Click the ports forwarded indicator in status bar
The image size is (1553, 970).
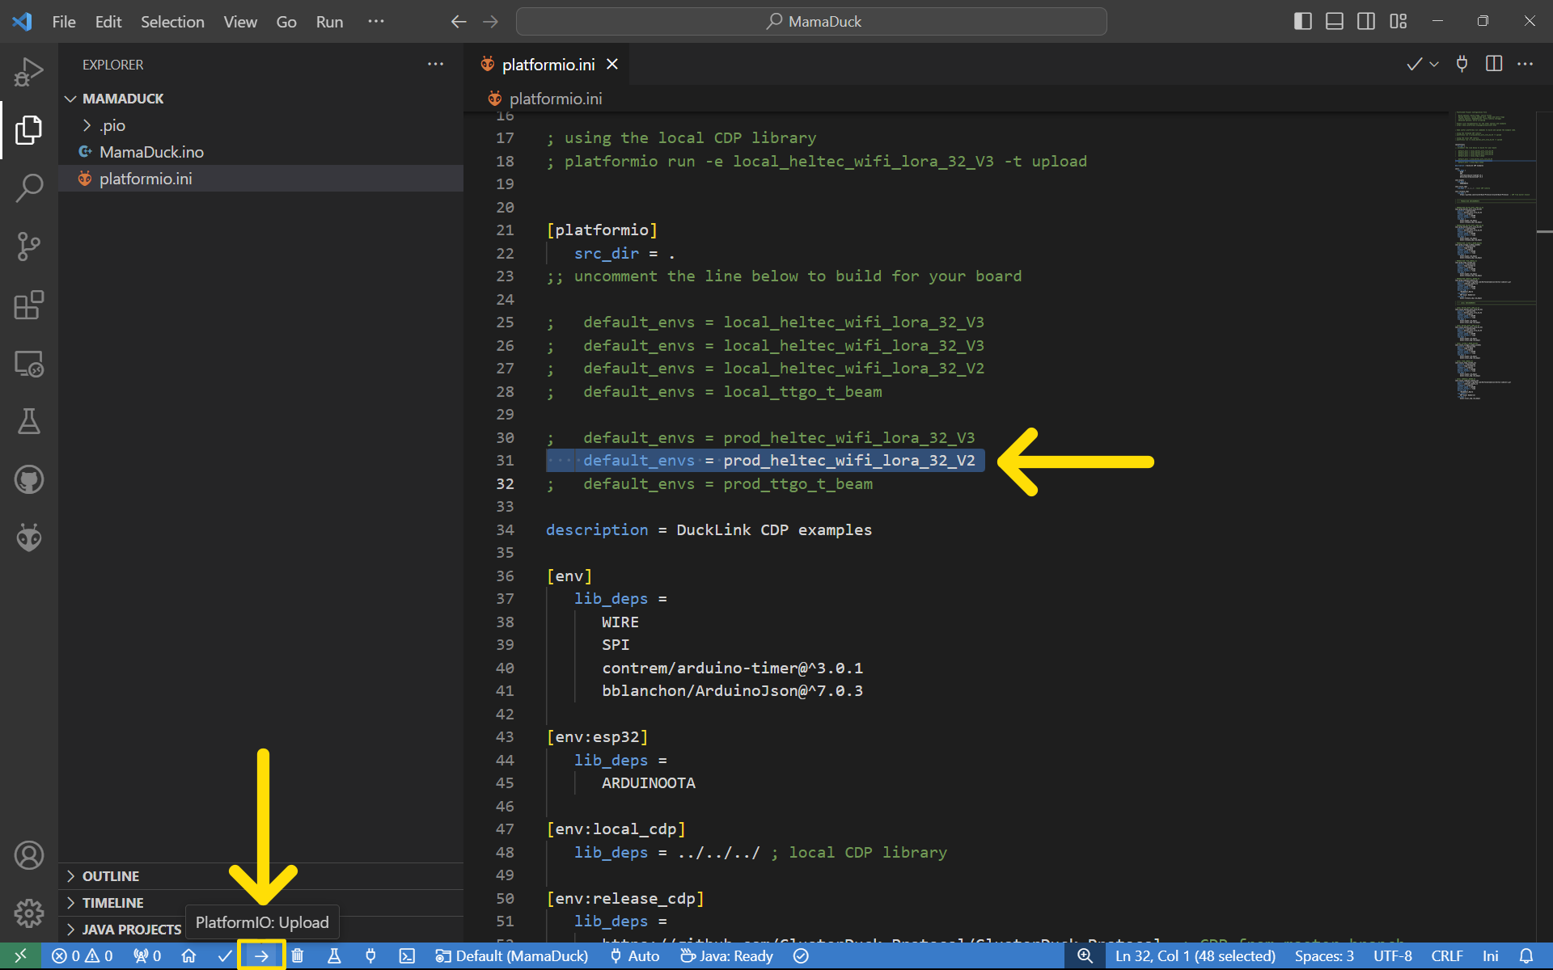click(147, 956)
